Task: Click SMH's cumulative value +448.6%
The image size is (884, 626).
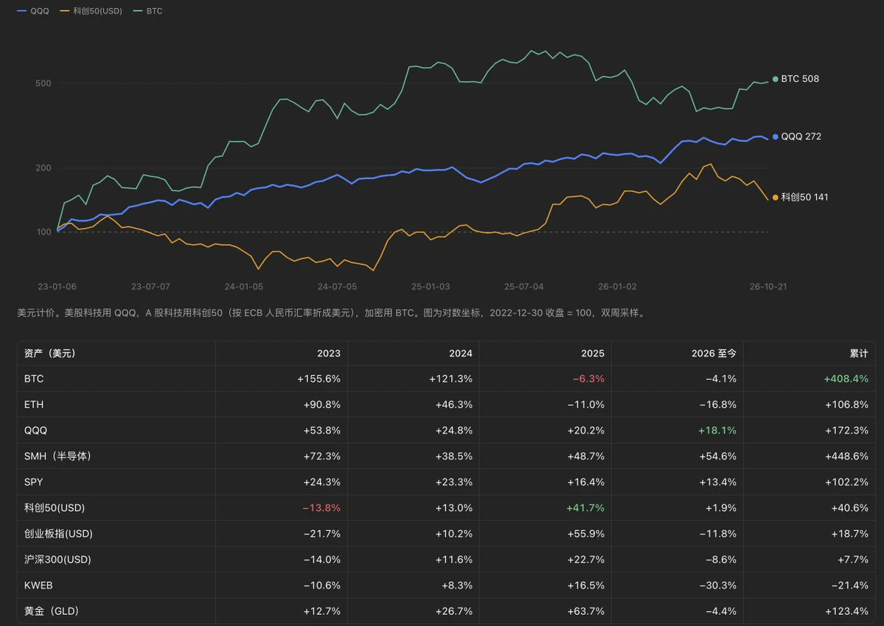Action: pos(846,456)
